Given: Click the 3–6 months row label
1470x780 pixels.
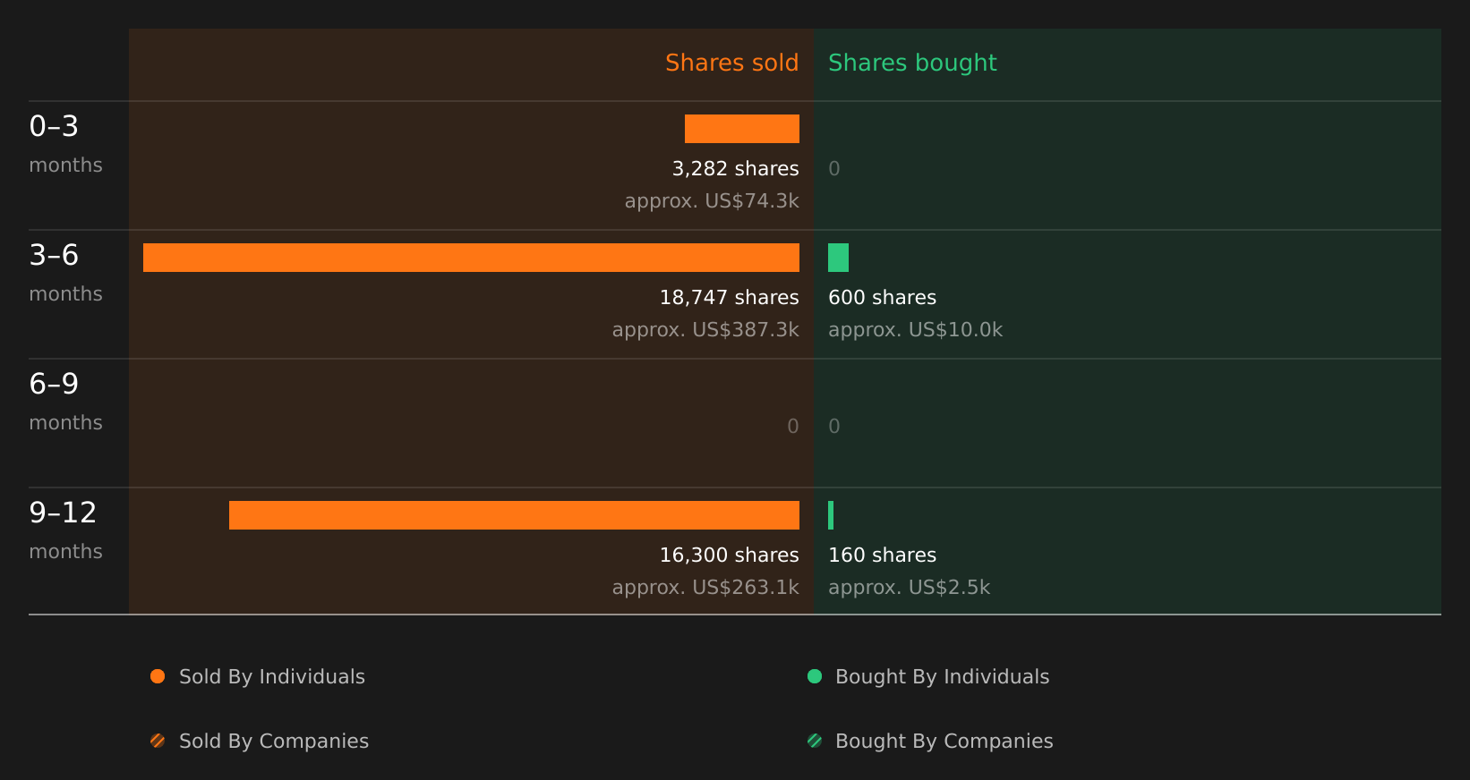Looking at the screenshot, I should (65, 273).
